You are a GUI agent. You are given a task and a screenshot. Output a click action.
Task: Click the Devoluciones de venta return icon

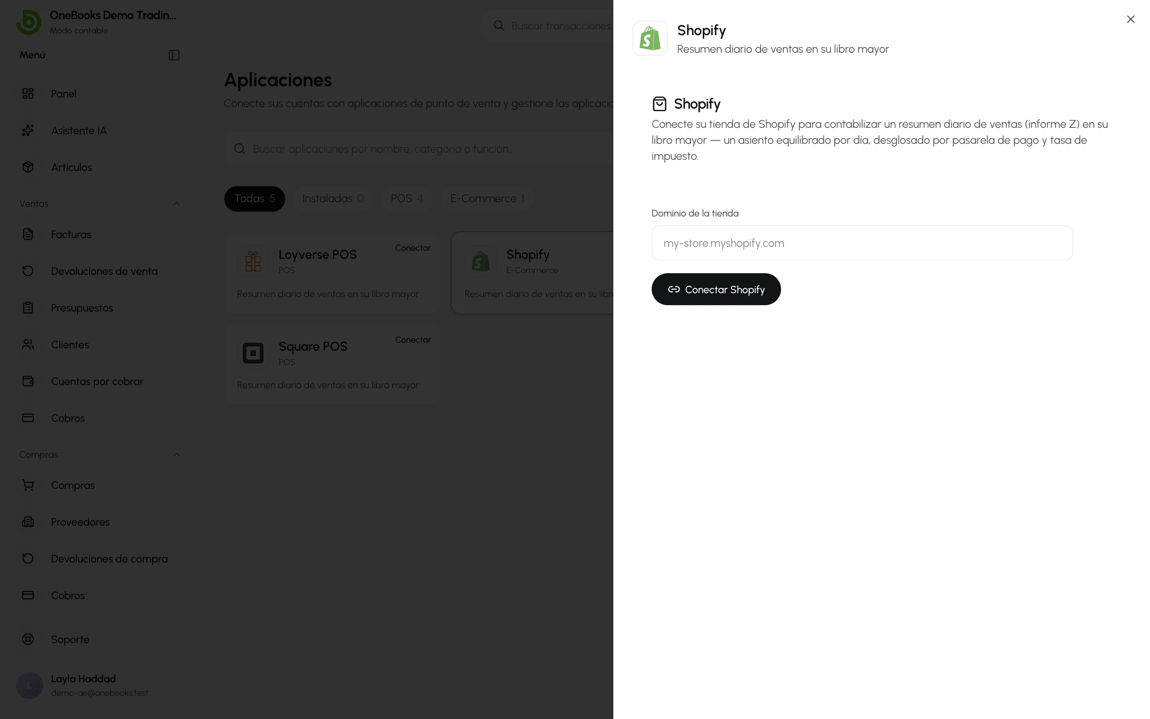click(28, 270)
